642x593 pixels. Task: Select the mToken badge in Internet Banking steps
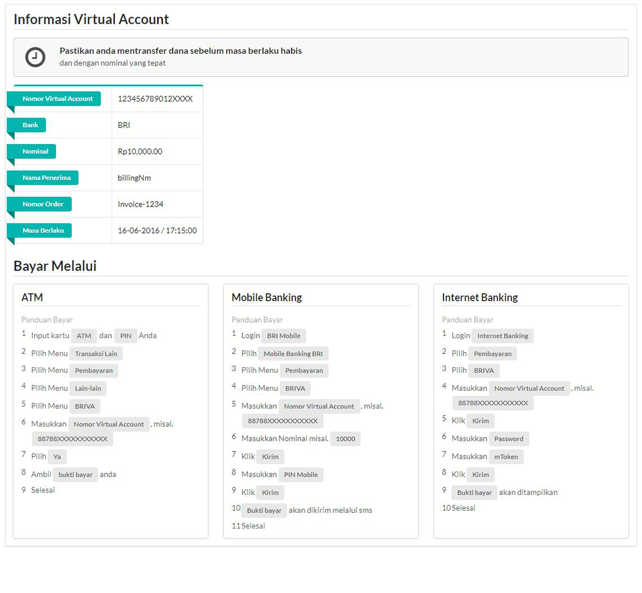(506, 457)
